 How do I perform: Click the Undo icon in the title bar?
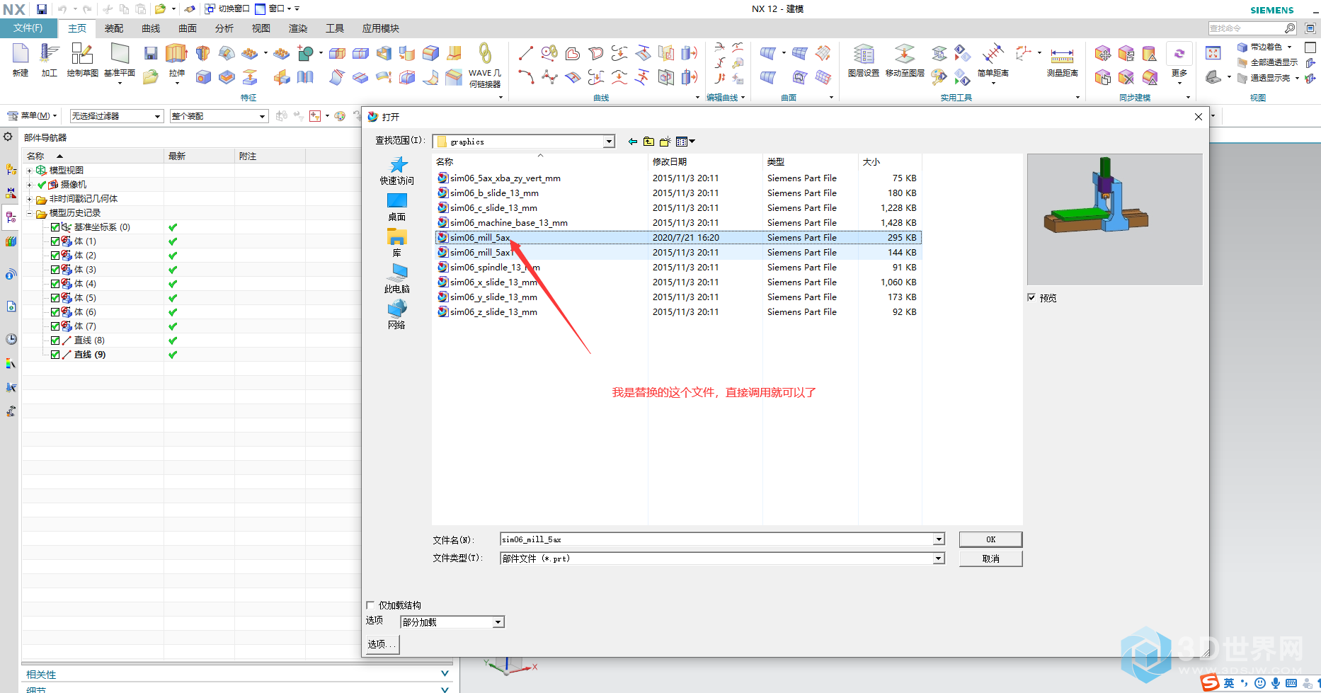click(x=62, y=9)
